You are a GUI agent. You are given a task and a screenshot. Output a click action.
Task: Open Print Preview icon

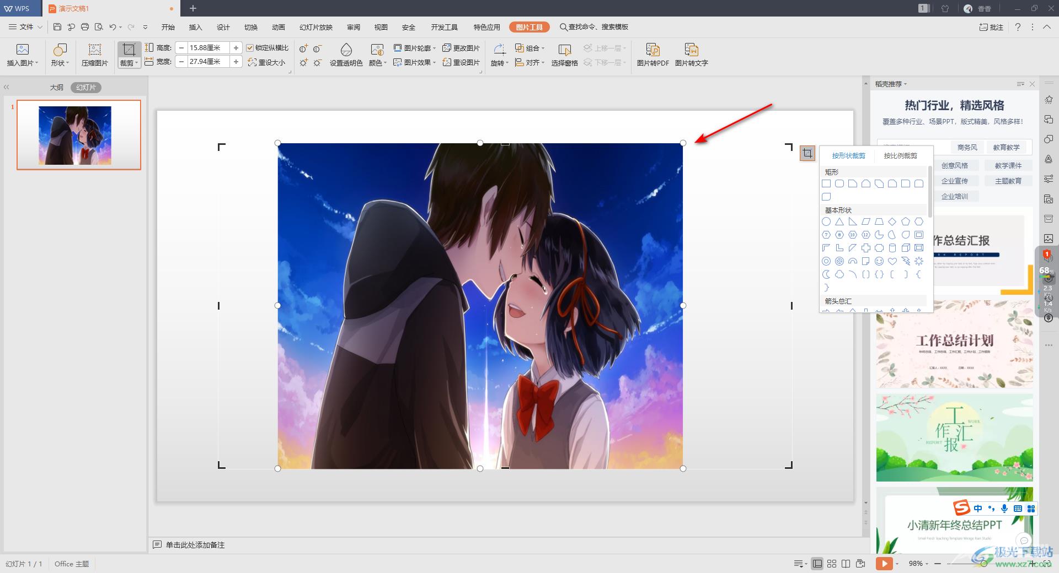99,26
